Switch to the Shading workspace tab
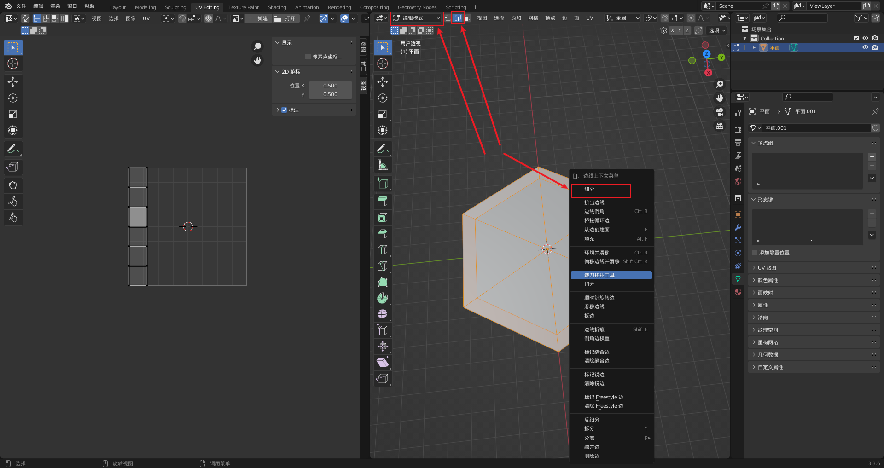The height and width of the screenshot is (468, 884). [x=277, y=7]
